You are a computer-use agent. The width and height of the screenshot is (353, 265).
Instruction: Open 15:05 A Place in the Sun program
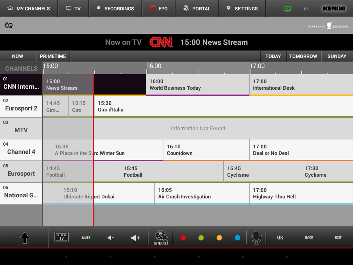(x=107, y=150)
